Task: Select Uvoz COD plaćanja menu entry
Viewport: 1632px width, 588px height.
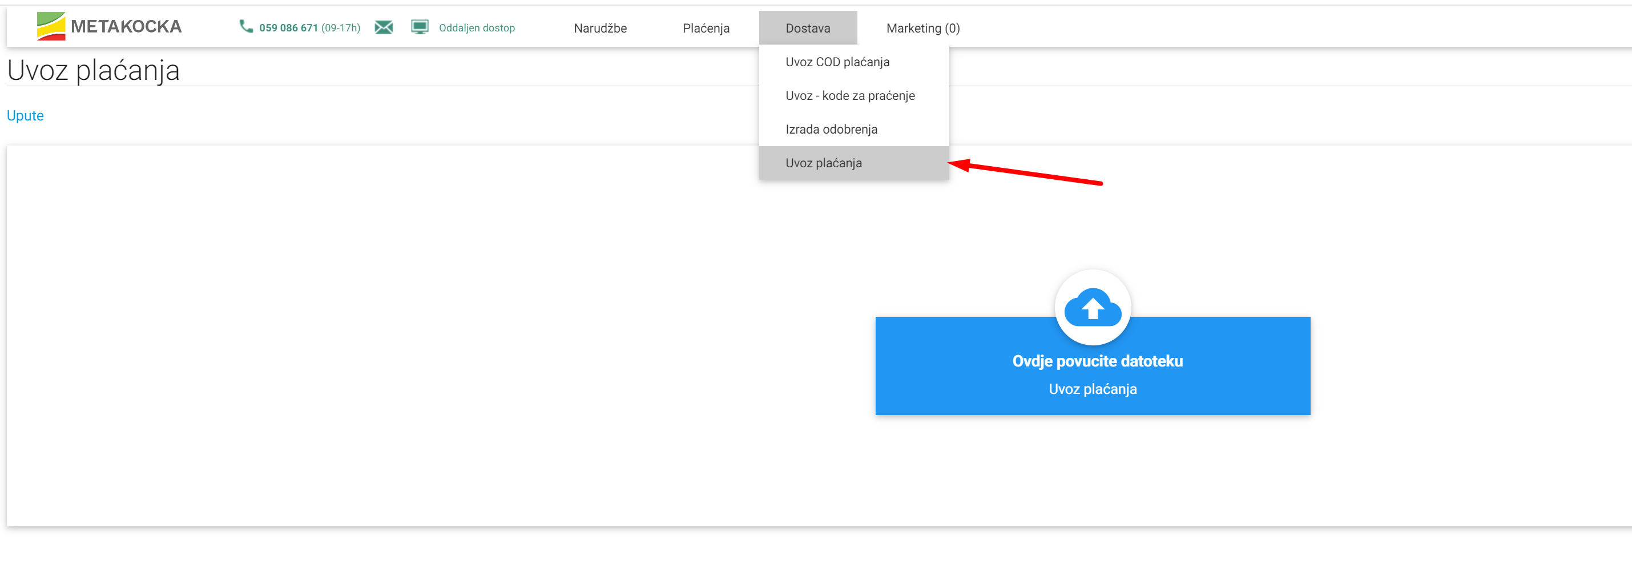Action: 853,62
